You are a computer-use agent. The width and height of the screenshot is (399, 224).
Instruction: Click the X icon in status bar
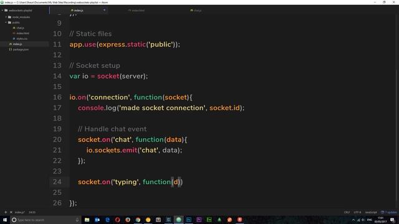pos(11,212)
